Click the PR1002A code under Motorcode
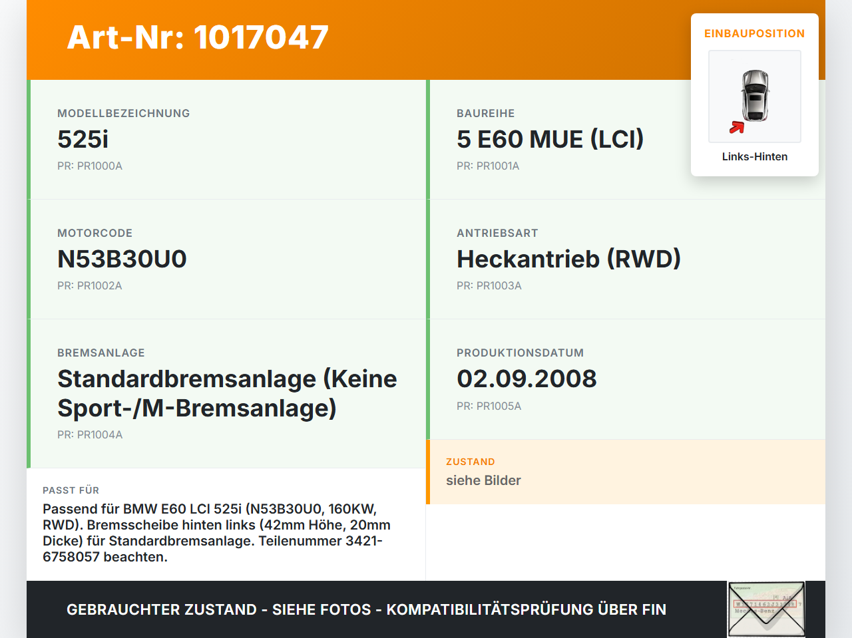 (90, 285)
